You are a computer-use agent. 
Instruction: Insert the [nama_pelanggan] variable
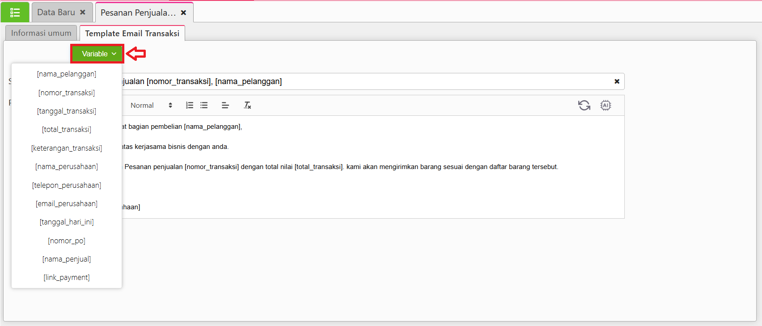67,74
